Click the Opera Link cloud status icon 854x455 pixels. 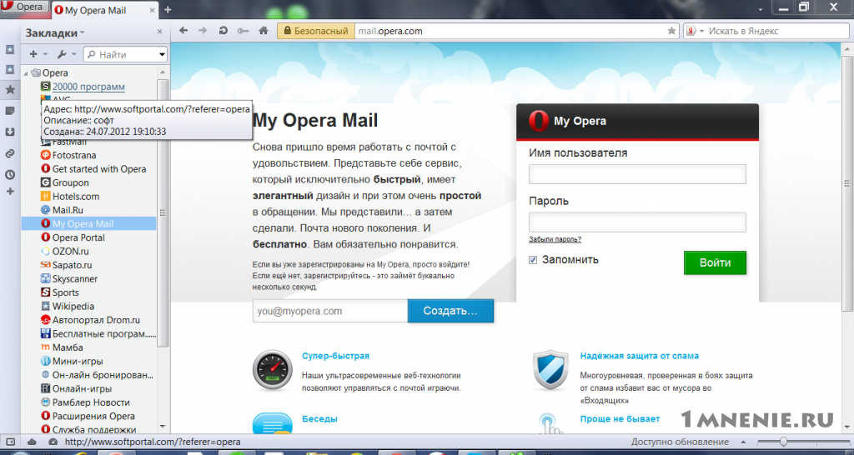[x=32, y=442]
